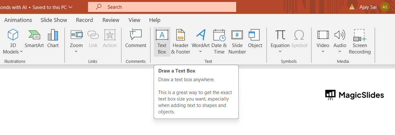Open the Slide Show tab

(x=54, y=20)
